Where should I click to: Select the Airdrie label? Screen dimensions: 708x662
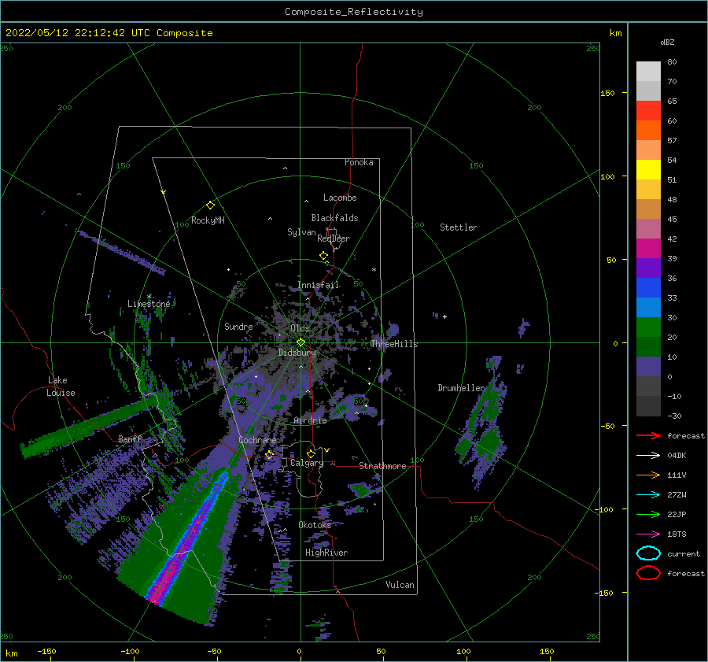coord(310,420)
